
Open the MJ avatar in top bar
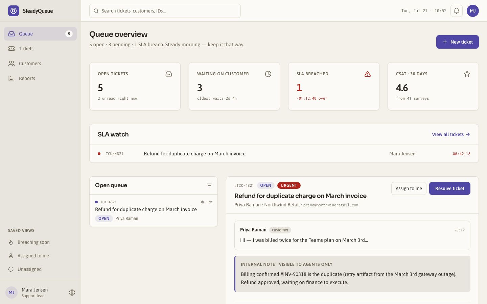click(x=473, y=11)
